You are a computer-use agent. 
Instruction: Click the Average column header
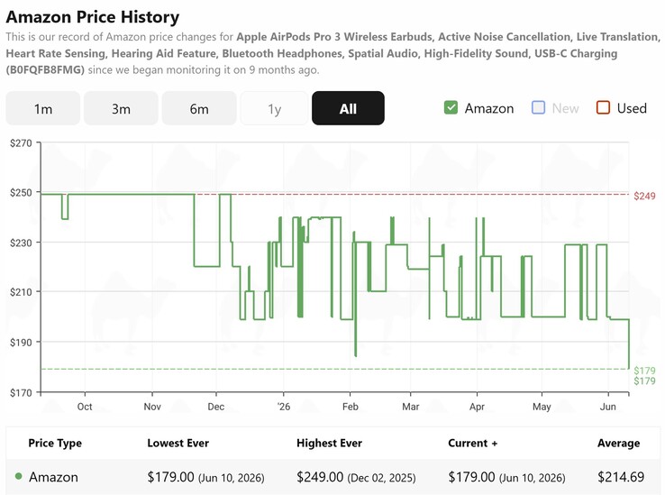[618, 443]
